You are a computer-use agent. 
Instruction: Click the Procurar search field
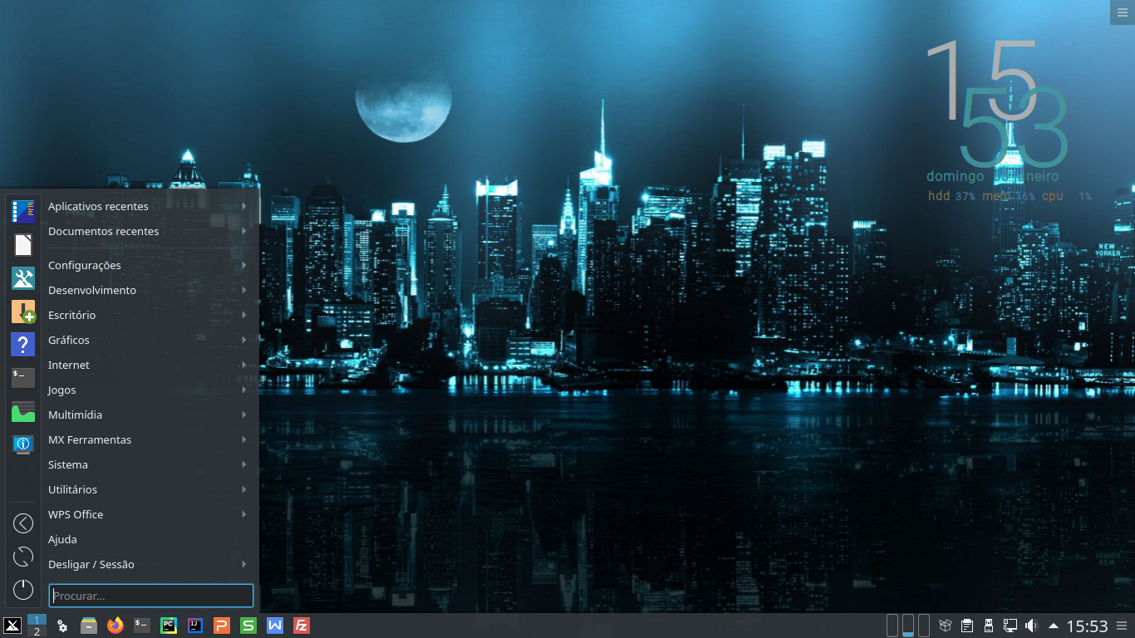tap(151, 596)
